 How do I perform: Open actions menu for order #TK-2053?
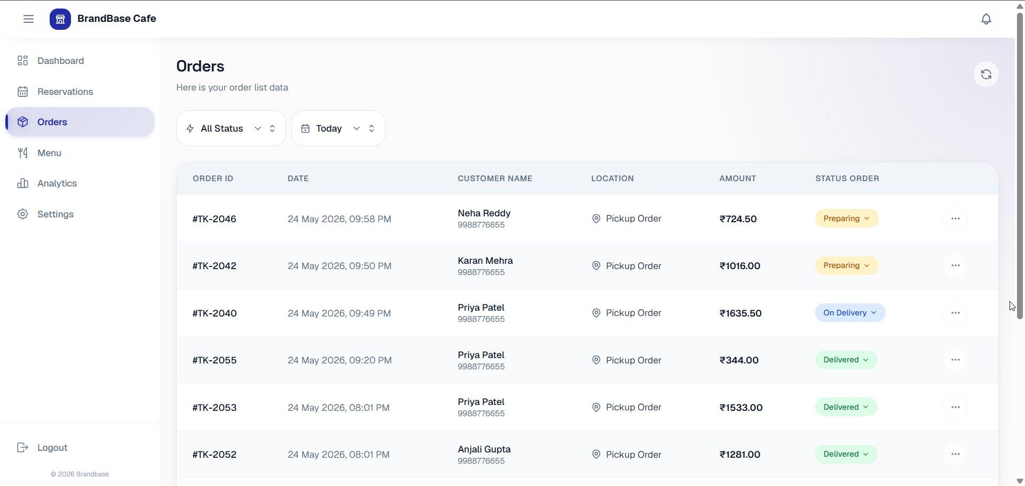pos(955,407)
